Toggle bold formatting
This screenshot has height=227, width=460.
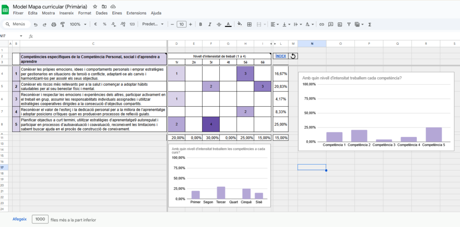click(200, 24)
